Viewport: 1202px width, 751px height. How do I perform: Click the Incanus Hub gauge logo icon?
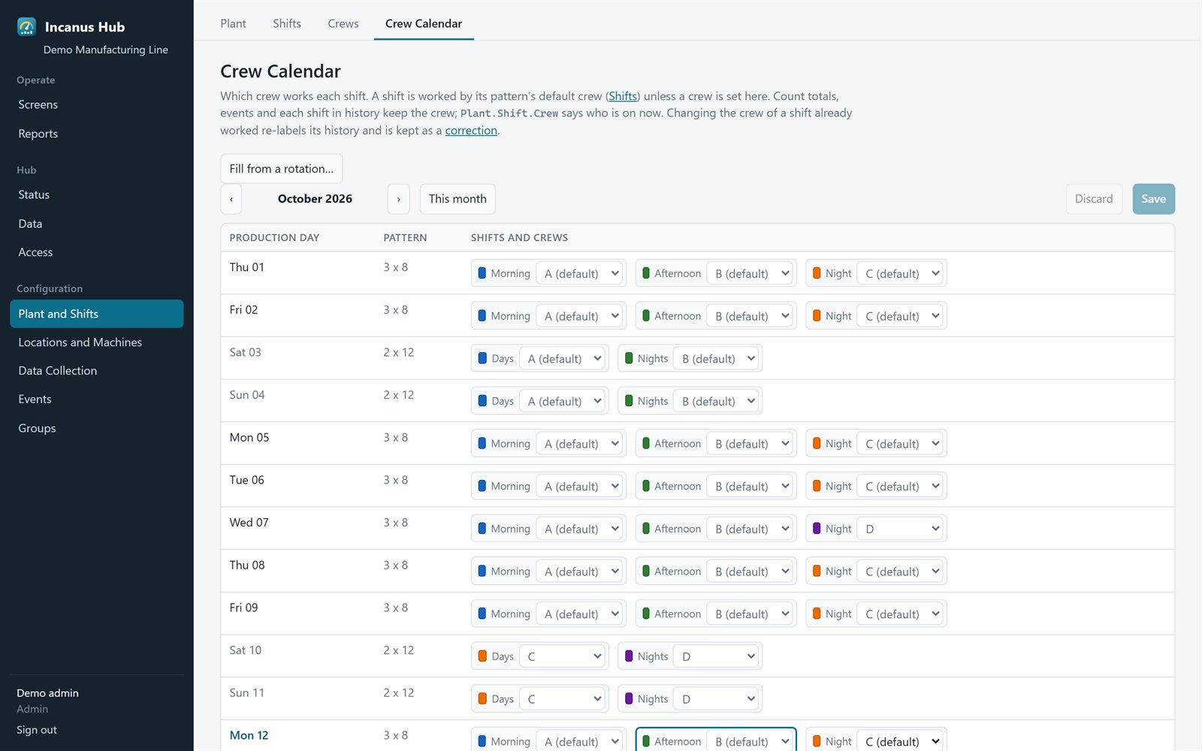click(26, 27)
